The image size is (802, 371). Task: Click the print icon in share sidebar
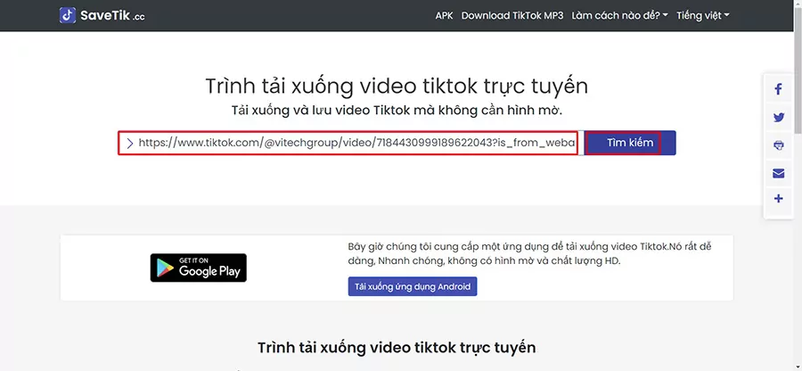[779, 145]
